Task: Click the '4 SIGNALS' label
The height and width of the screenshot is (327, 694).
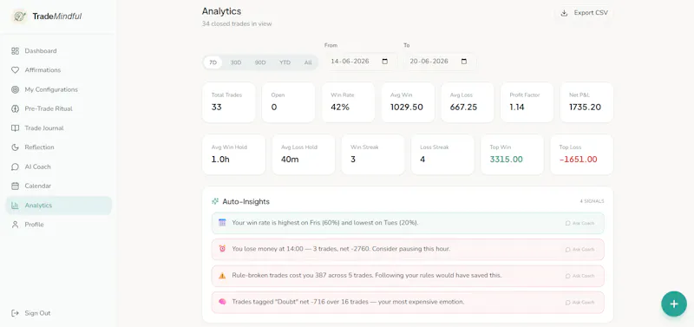Action: [592, 201]
